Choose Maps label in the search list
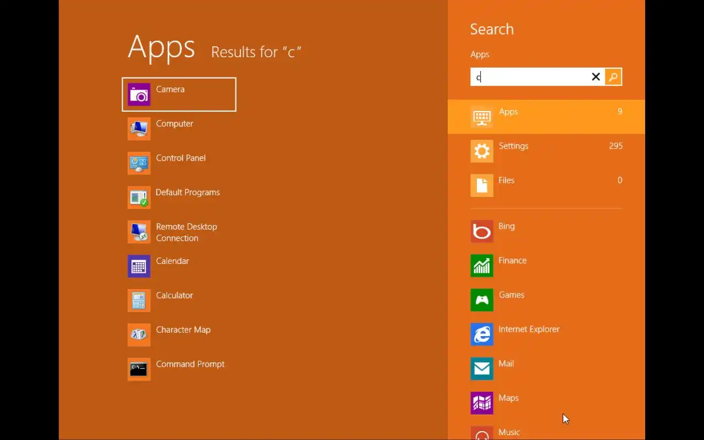This screenshot has width=704, height=440. (509, 398)
